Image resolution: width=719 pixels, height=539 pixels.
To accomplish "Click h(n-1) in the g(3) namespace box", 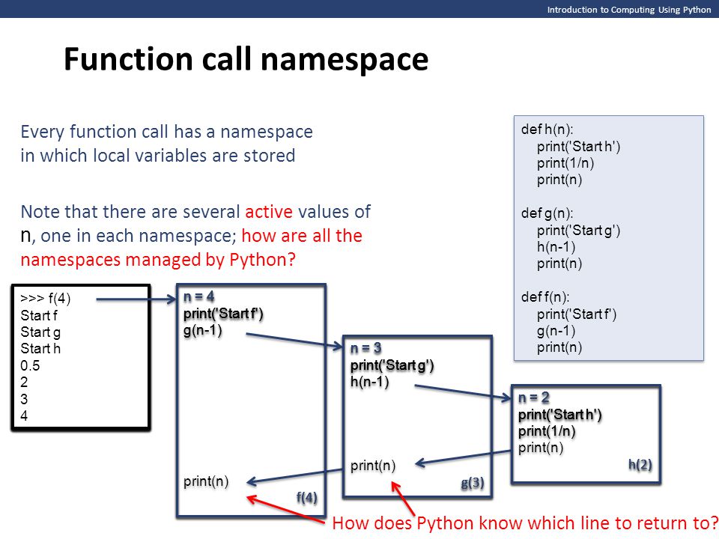I will pyautogui.click(x=369, y=382).
